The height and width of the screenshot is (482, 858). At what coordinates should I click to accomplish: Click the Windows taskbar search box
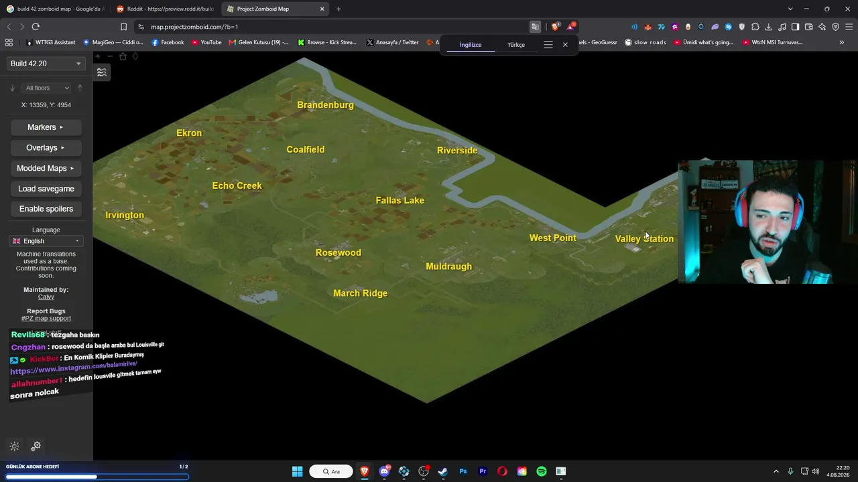332,471
